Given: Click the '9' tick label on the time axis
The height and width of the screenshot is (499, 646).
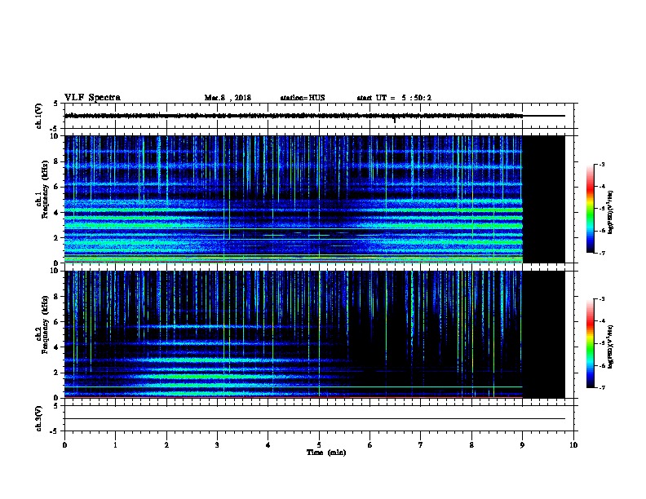Looking at the screenshot, I should 522,445.
